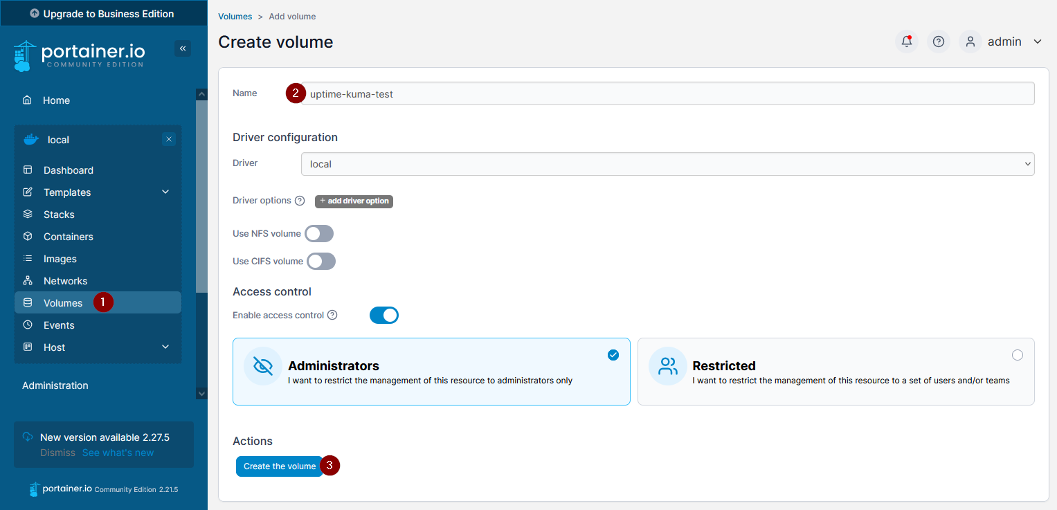This screenshot has height=510, width=1057.
Task: Click the Portainer.io logo
Action: [79, 56]
